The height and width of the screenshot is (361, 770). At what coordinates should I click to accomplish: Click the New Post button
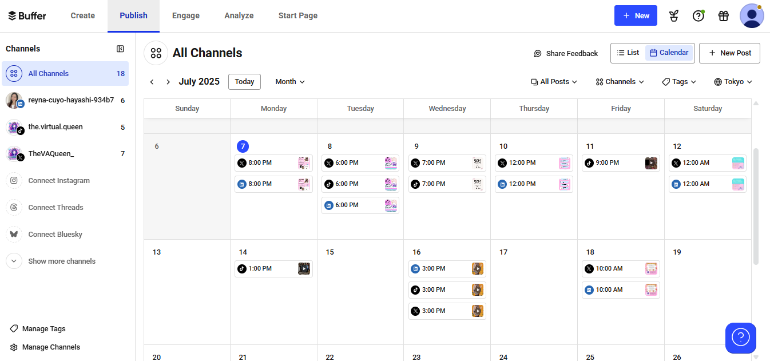pos(729,53)
